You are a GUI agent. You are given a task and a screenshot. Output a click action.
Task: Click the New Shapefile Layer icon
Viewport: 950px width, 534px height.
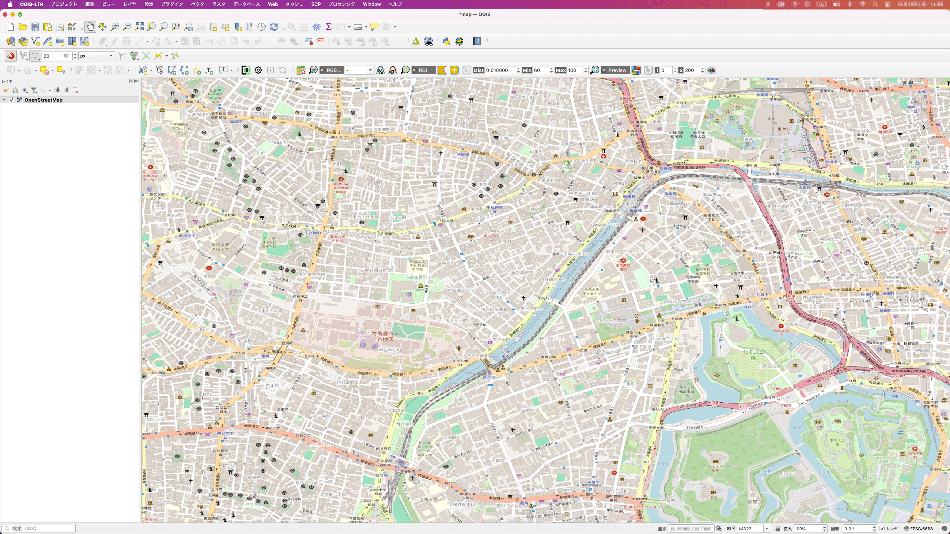tap(35, 41)
